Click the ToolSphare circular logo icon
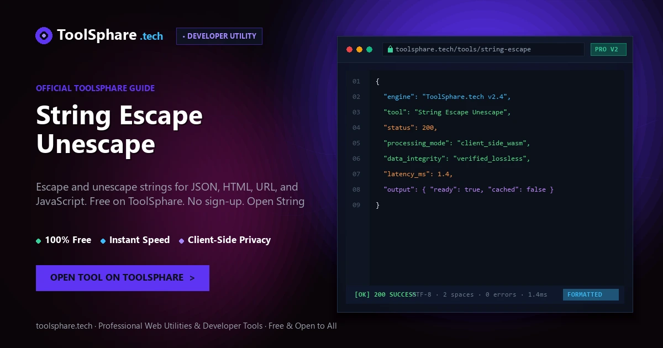The height and width of the screenshot is (348, 663). pos(44,35)
